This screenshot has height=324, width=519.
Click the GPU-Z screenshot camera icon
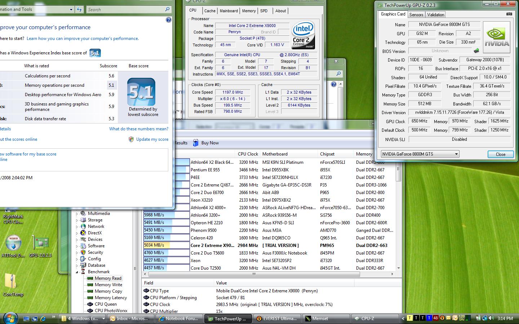coord(509,14)
